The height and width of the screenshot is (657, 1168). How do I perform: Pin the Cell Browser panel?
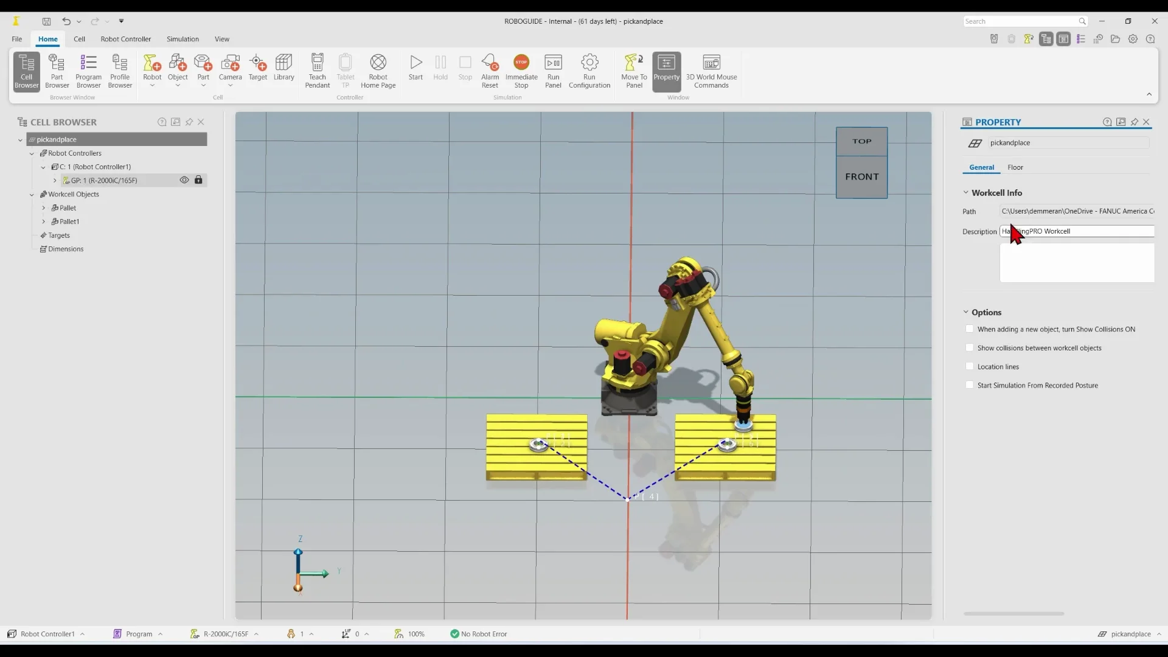point(189,122)
